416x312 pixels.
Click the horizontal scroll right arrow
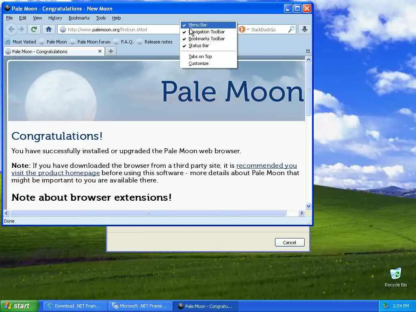coord(301,213)
